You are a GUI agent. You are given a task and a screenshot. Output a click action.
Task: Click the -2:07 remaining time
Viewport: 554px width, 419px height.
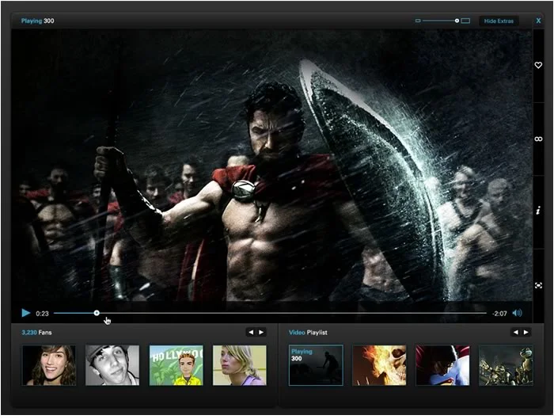click(x=499, y=314)
